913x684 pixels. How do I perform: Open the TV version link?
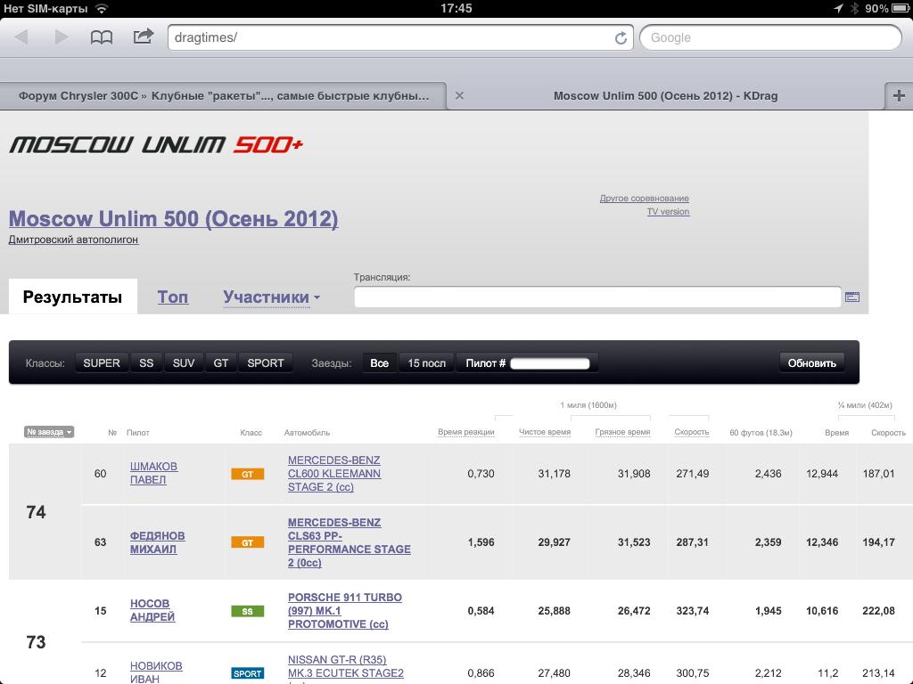coord(668,212)
